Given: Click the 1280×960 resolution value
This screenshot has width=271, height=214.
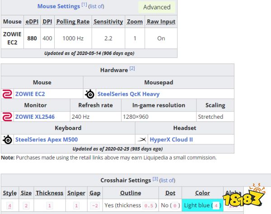Looking at the screenshot, I should (x=135, y=117).
